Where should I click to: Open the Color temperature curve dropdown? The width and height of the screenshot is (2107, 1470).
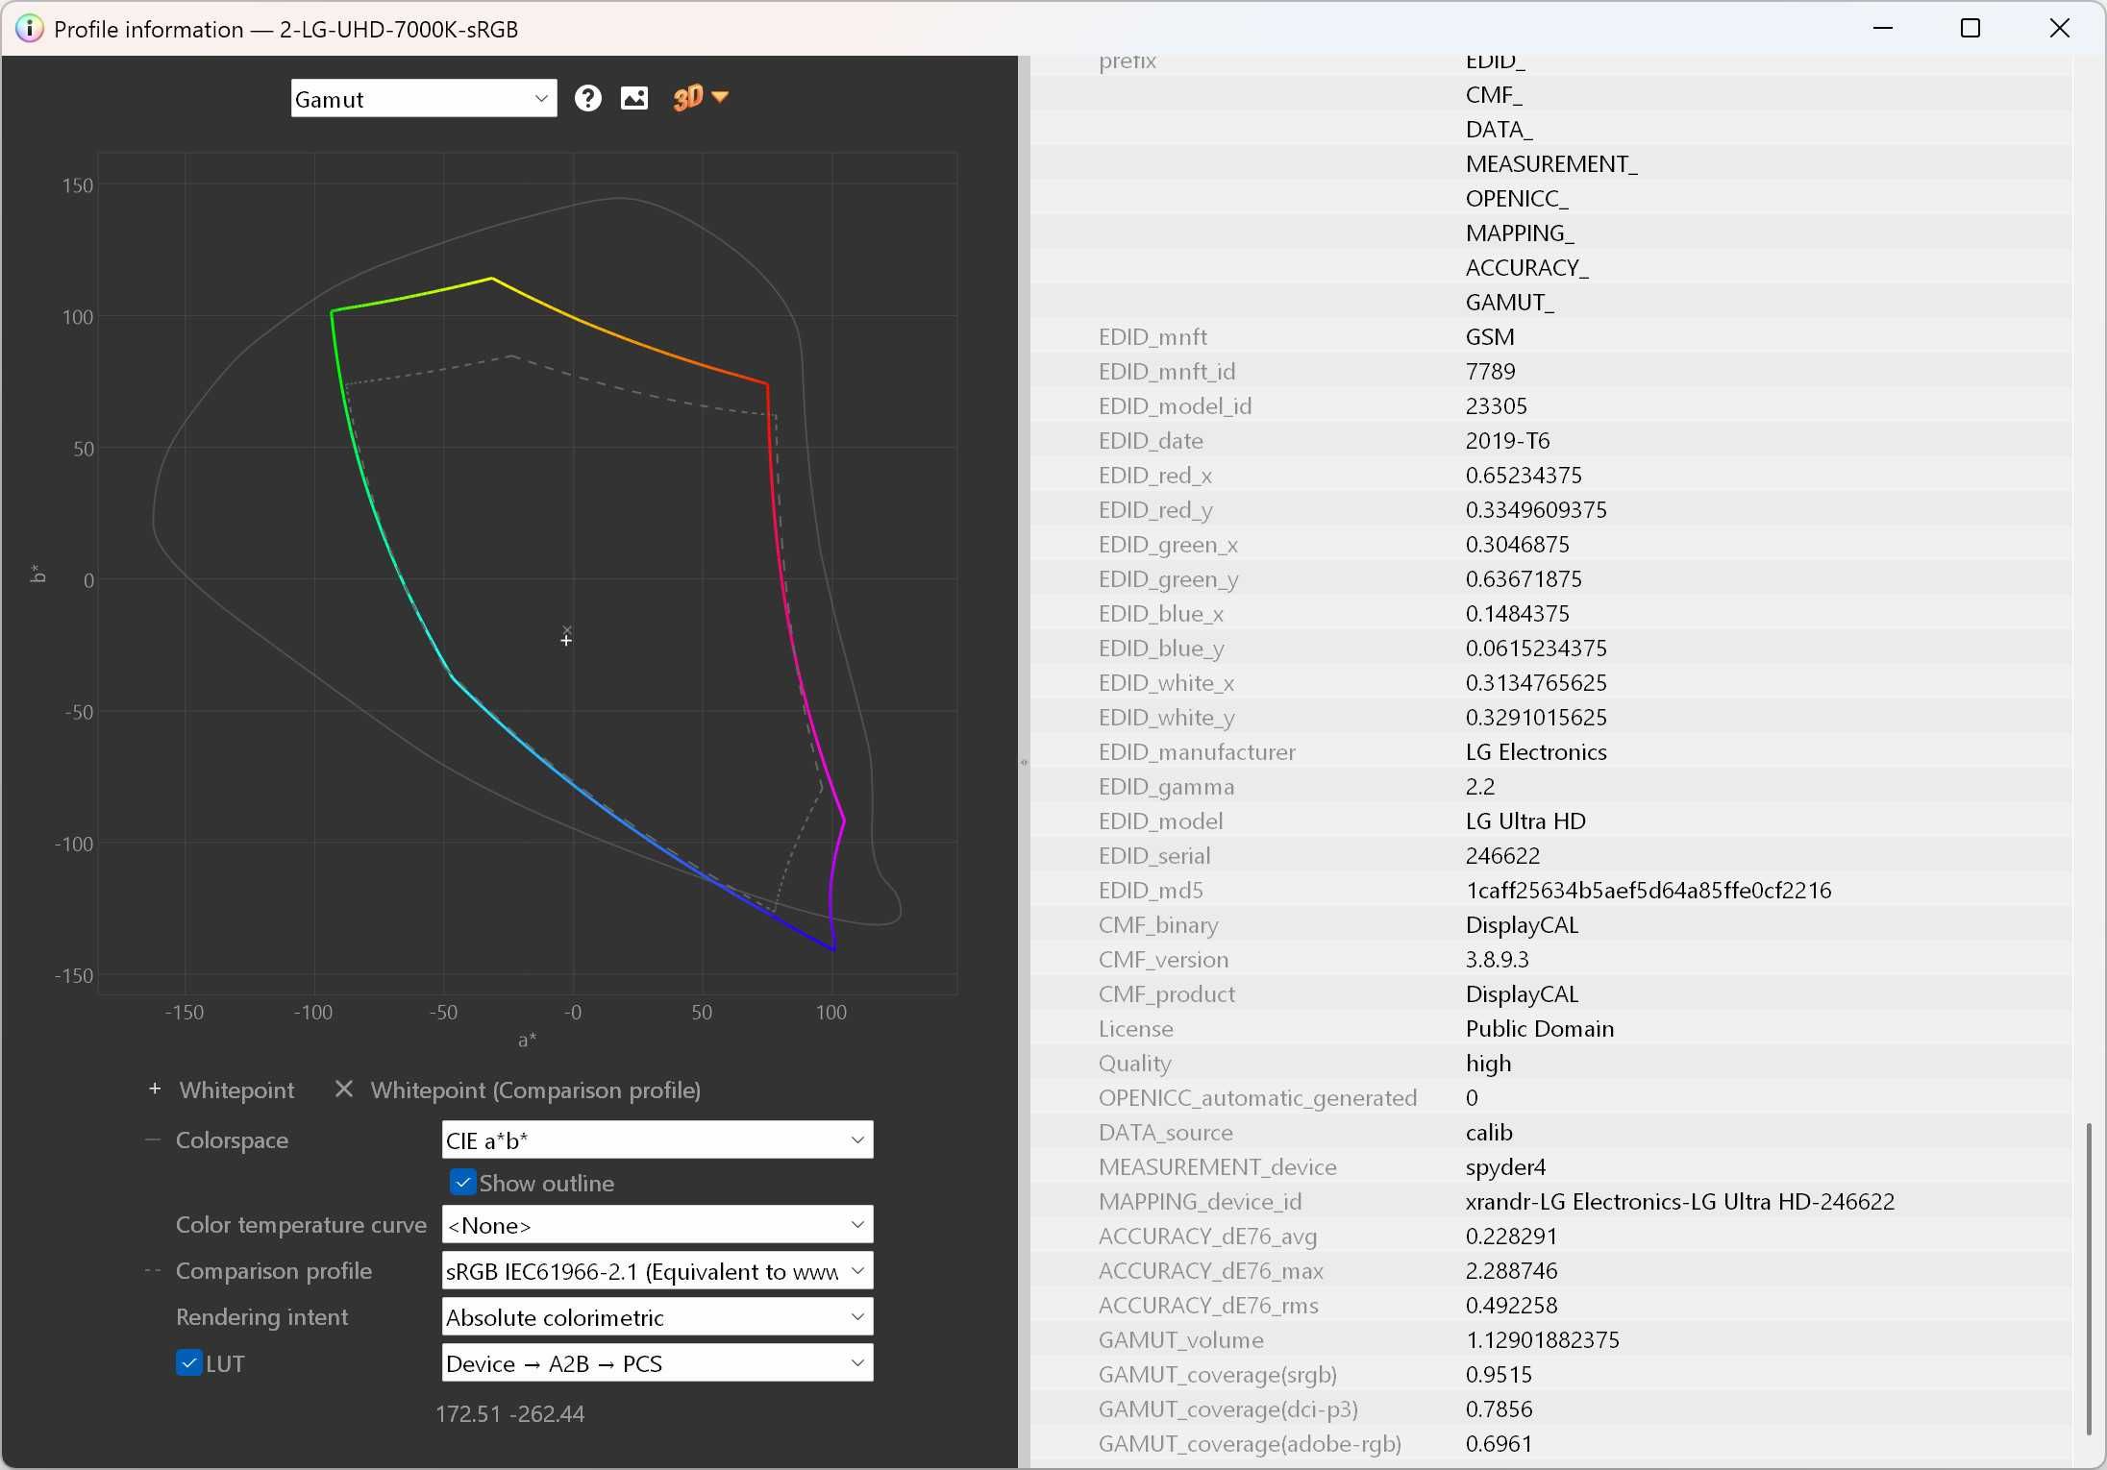click(x=657, y=1224)
